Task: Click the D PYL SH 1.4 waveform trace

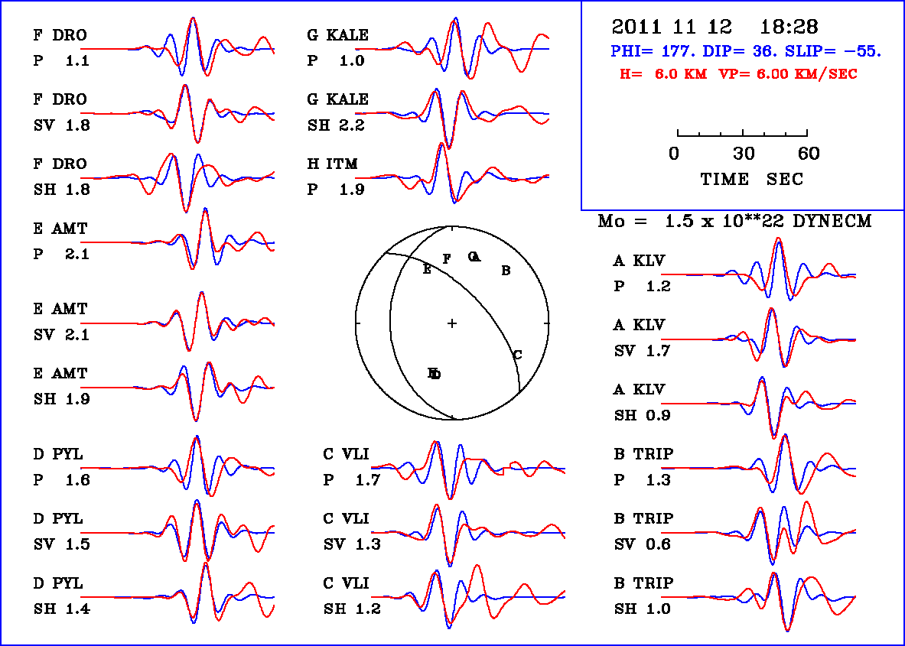Action: (x=177, y=593)
